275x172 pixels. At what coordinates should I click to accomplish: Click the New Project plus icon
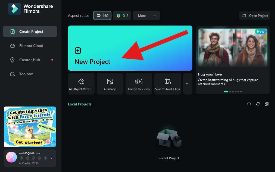coord(78,51)
